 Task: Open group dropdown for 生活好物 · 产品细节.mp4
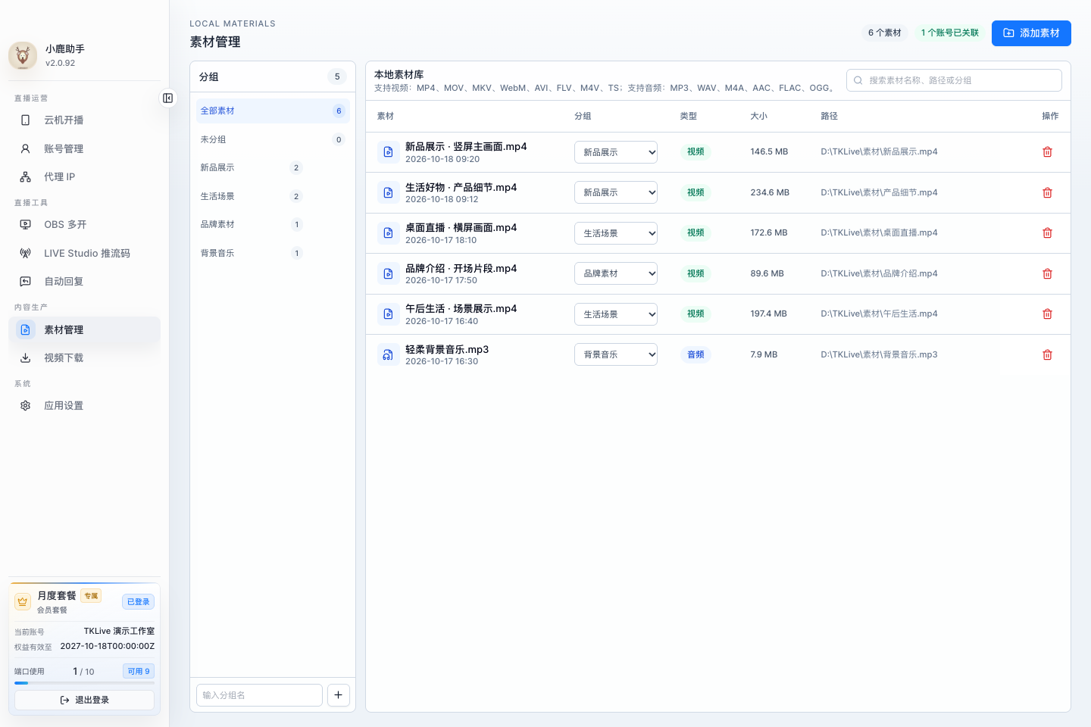tap(616, 192)
